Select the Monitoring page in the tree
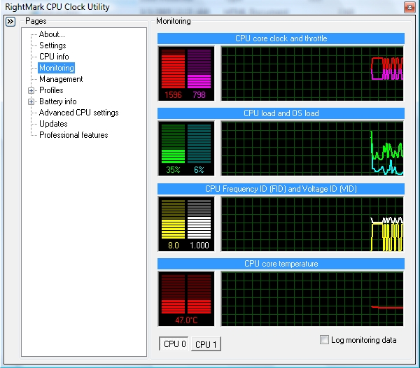This screenshot has height=368, width=420. (56, 68)
